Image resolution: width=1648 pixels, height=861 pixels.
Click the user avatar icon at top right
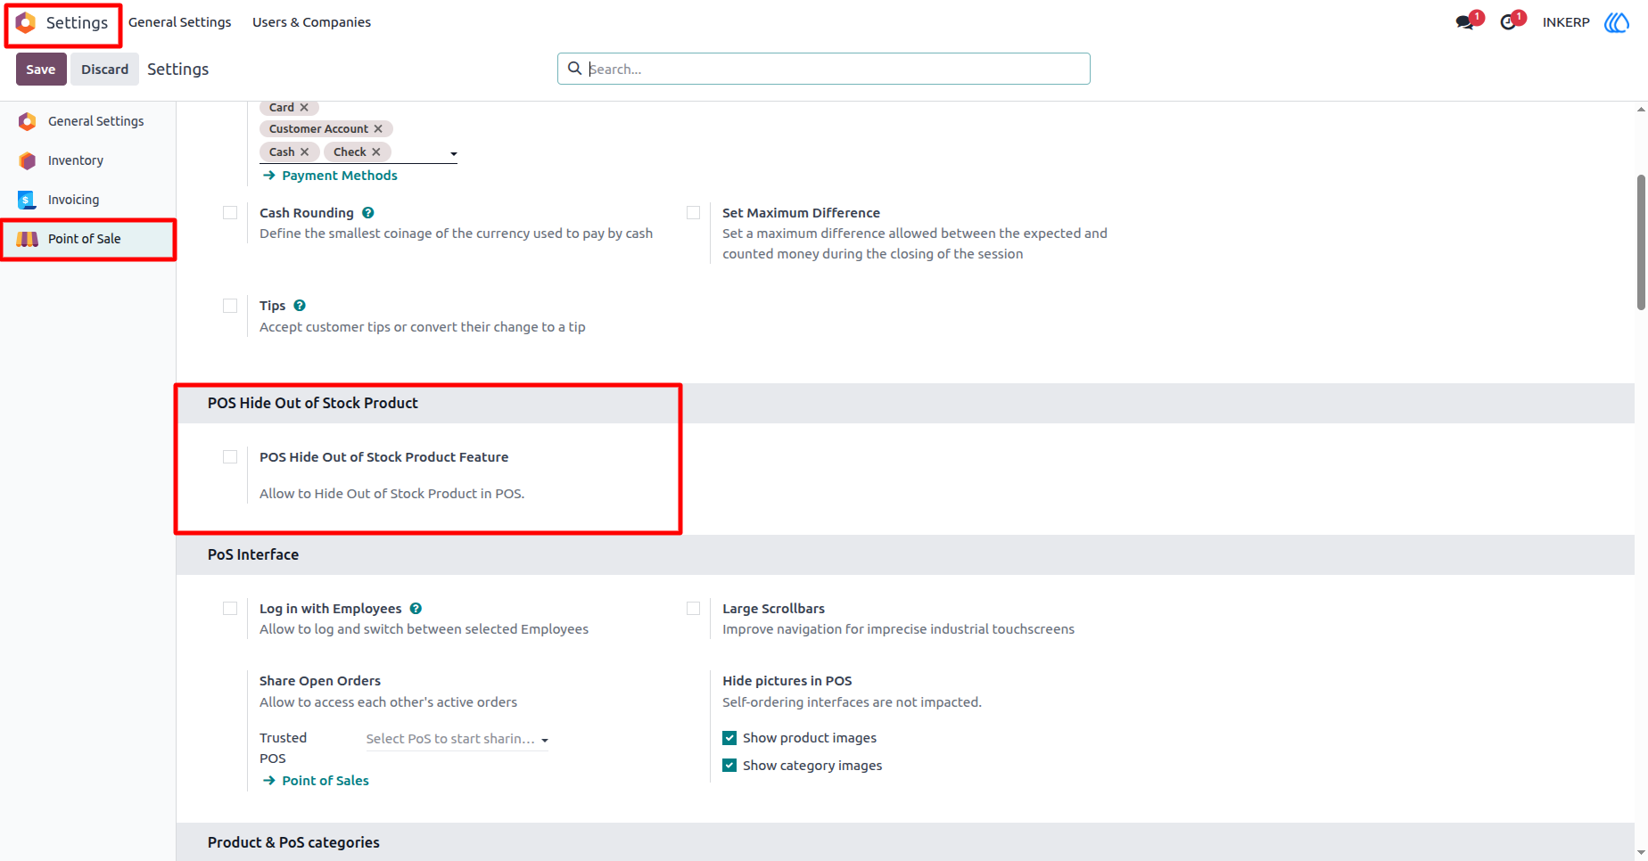click(x=1617, y=22)
